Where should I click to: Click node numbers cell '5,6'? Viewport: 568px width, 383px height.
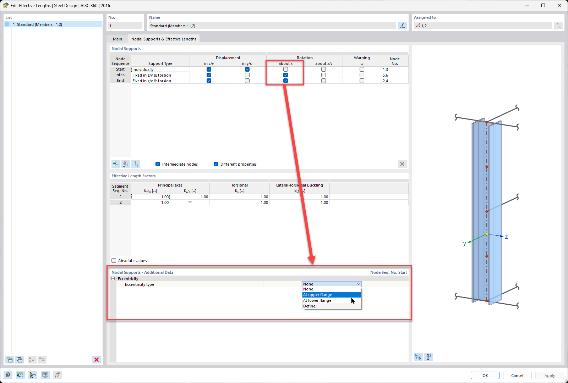click(x=394, y=75)
